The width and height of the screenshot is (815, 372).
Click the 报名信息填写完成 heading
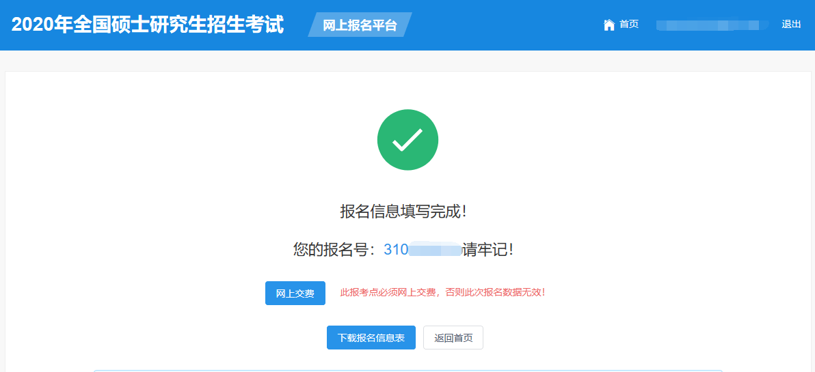tap(403, 212)
